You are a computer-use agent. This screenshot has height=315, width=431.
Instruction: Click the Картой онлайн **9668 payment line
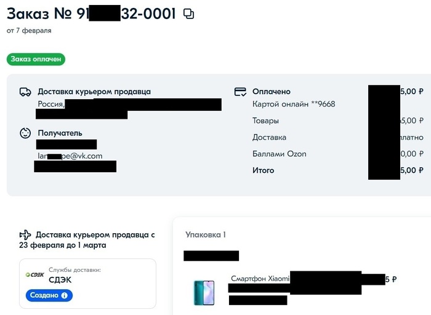[294, 104]
